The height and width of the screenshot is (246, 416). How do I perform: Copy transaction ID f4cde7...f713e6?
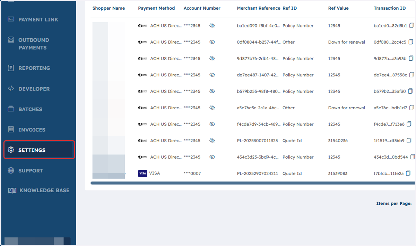coord(409,124)
